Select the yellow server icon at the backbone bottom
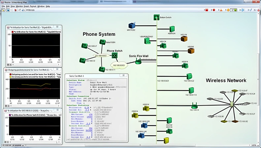The height and width of the screenshot is (148, 261). (166, 140)
